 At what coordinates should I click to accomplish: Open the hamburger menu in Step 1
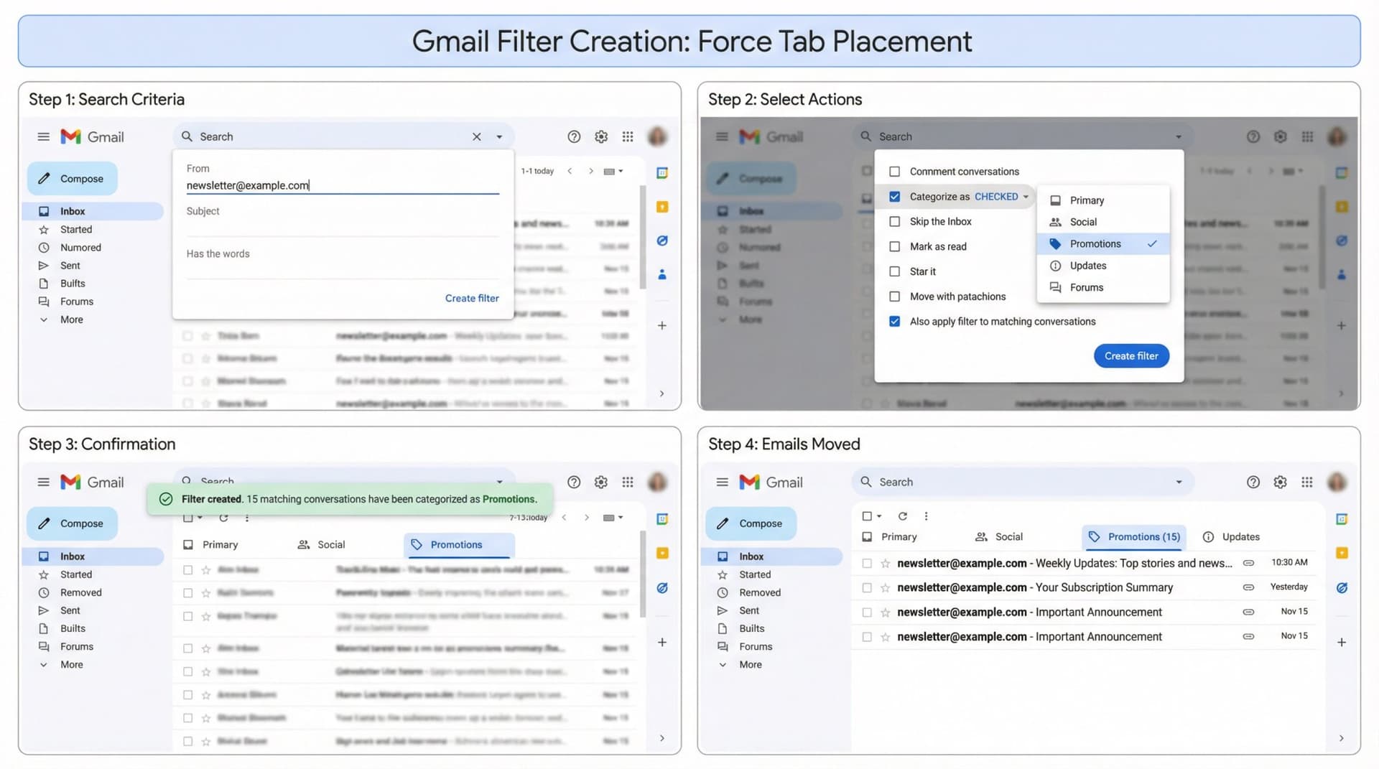coord(43,136)
